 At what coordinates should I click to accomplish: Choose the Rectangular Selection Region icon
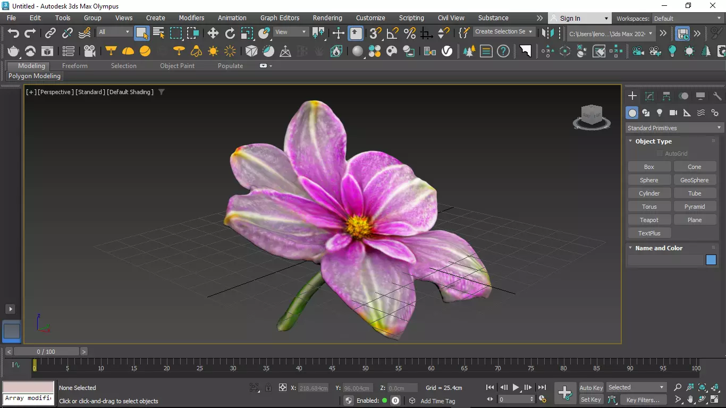[x=175, y=33]
